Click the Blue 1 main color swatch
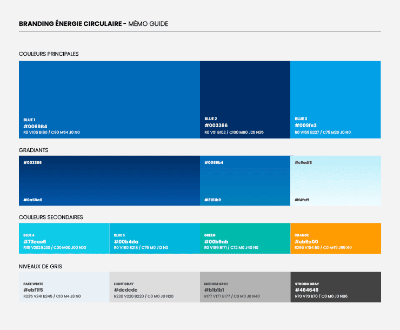Screen dimensions: 400x330 (x=109, y=100)
